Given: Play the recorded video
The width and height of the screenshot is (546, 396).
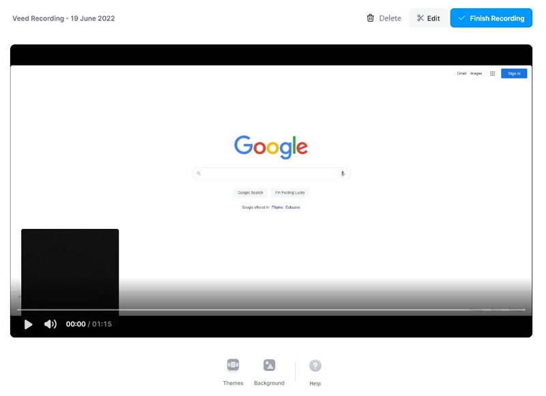Looking at the screenshot, I should pyautogui.click(x=28, y=324).
